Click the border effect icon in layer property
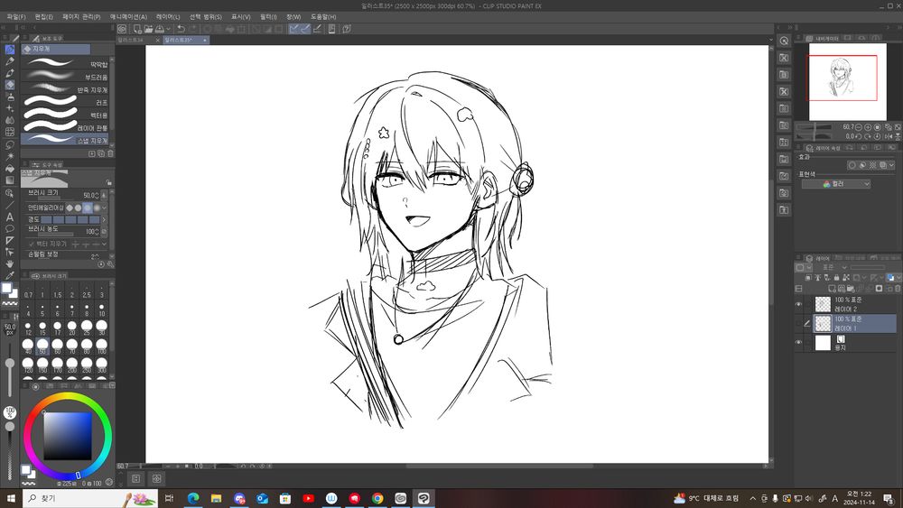The width and height of the screenshot is (903, 508). click(852, 165)
